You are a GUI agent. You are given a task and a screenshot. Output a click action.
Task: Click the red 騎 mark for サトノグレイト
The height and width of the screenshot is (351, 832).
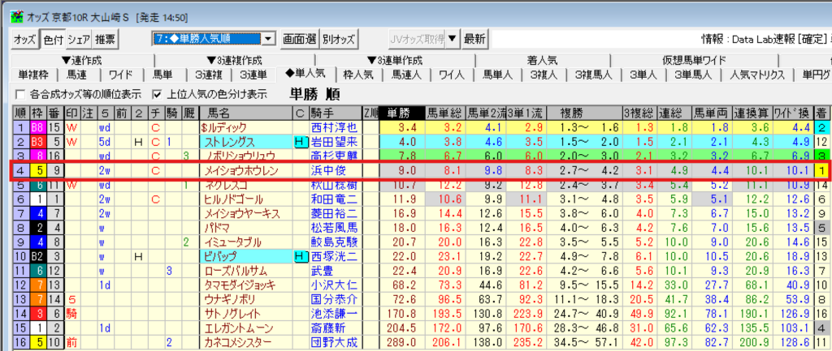coord(71,313)
